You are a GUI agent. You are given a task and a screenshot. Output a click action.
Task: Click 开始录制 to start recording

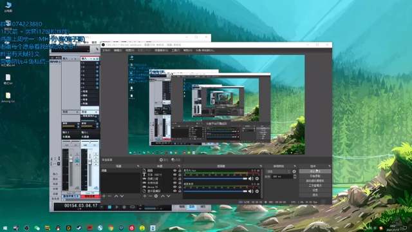coord(315,176)
